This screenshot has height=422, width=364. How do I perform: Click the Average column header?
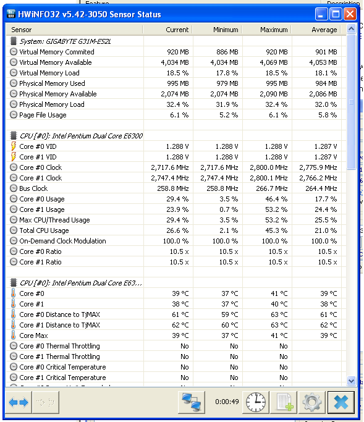316,30
